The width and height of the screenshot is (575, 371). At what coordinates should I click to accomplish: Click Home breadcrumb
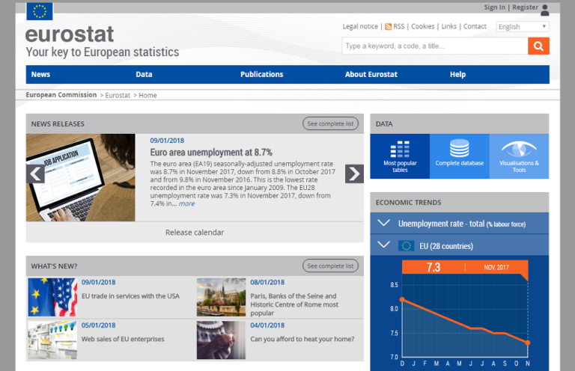[x=147, y=95]
